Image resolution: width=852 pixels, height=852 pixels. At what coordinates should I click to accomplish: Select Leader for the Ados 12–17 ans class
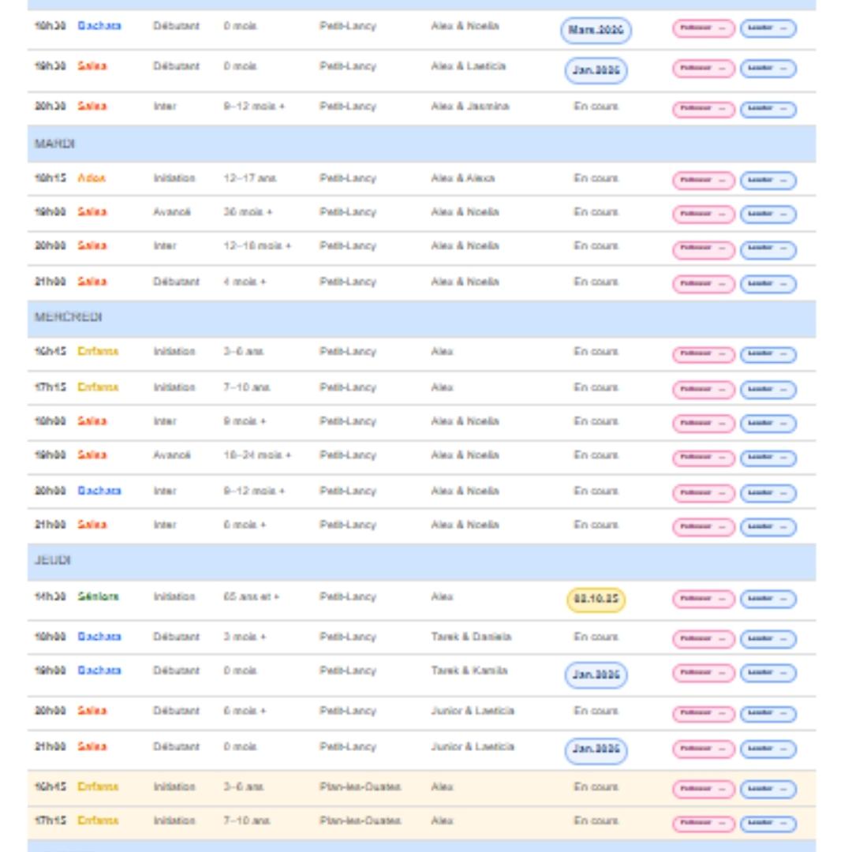[768, 181]
